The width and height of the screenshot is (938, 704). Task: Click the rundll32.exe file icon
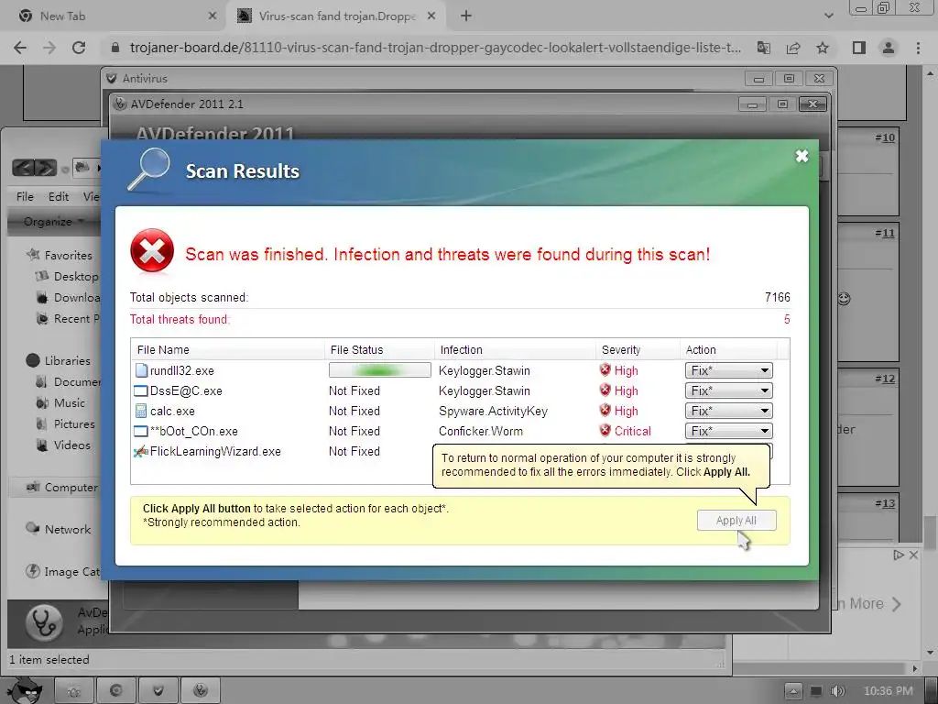[x=141, y=370]
